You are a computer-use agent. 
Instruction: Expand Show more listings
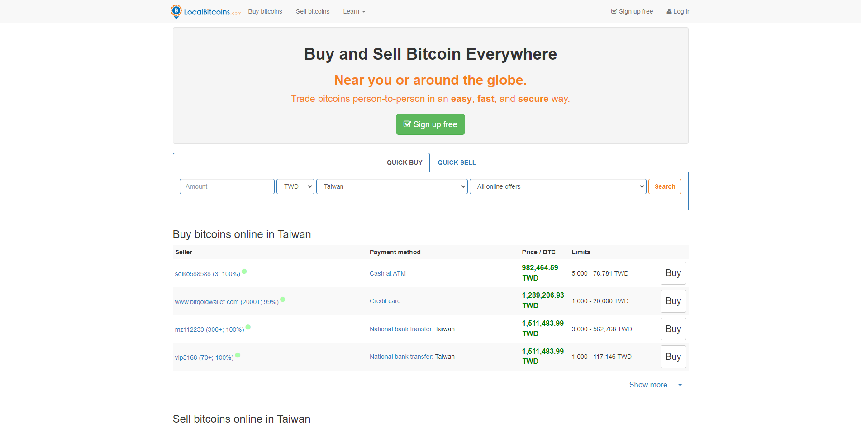click(x=656, y=385)
